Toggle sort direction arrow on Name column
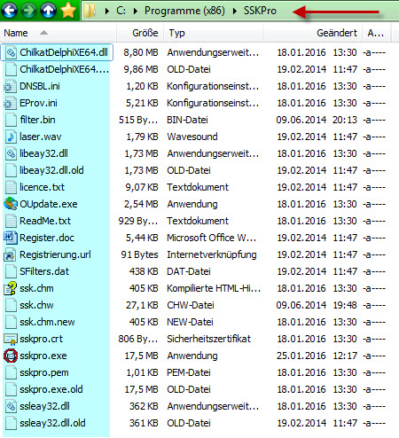This screenshot has width=399, height=438. [x=43, y=33]
